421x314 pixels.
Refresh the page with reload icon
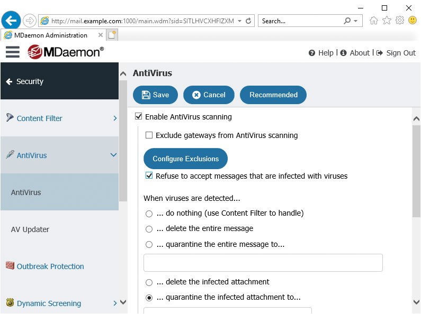(248, 21)
